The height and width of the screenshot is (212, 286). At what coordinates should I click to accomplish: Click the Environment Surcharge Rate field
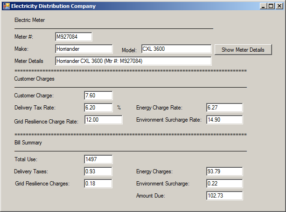(x=224, y=120)
